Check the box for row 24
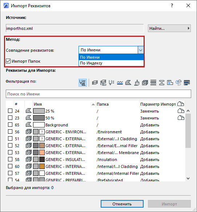The image size is (197, 212). 10,111
